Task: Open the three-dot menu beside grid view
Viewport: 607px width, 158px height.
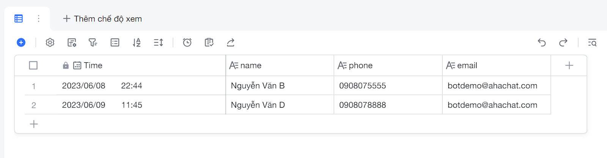Action: (39, 18)
